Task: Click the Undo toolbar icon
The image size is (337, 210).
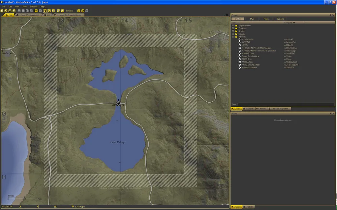Action: pyautogui.click(x=36, y=11)
